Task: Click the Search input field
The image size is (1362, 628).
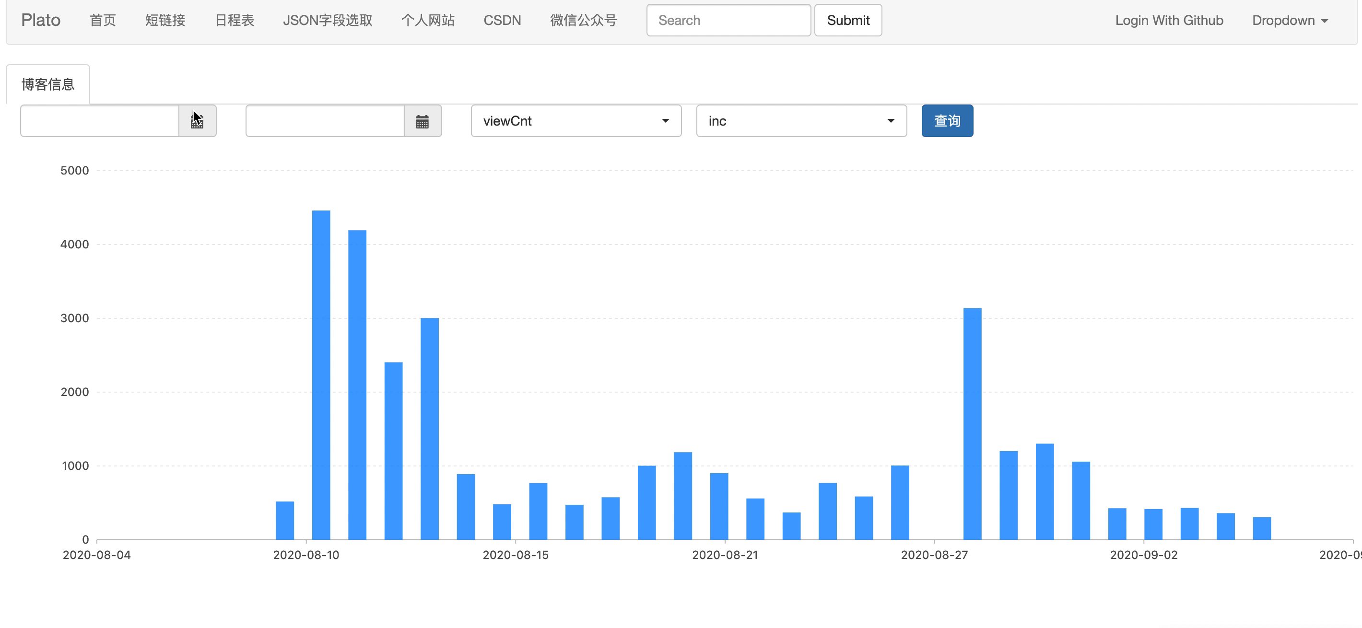Action: click(x=729, y=19)
